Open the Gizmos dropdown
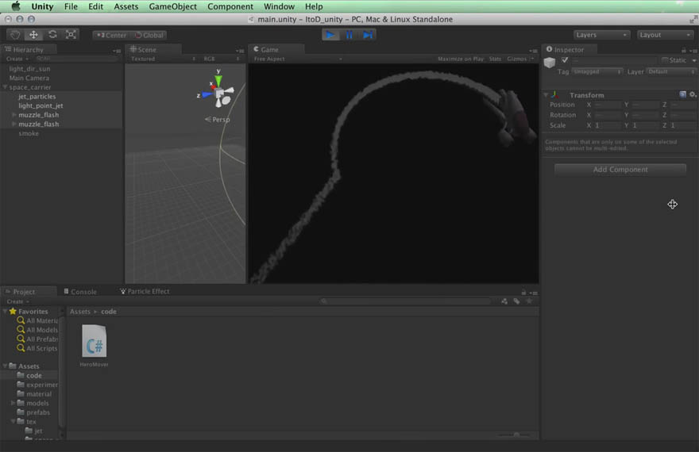Screen dimensions: 699x452 click(520, 59)
